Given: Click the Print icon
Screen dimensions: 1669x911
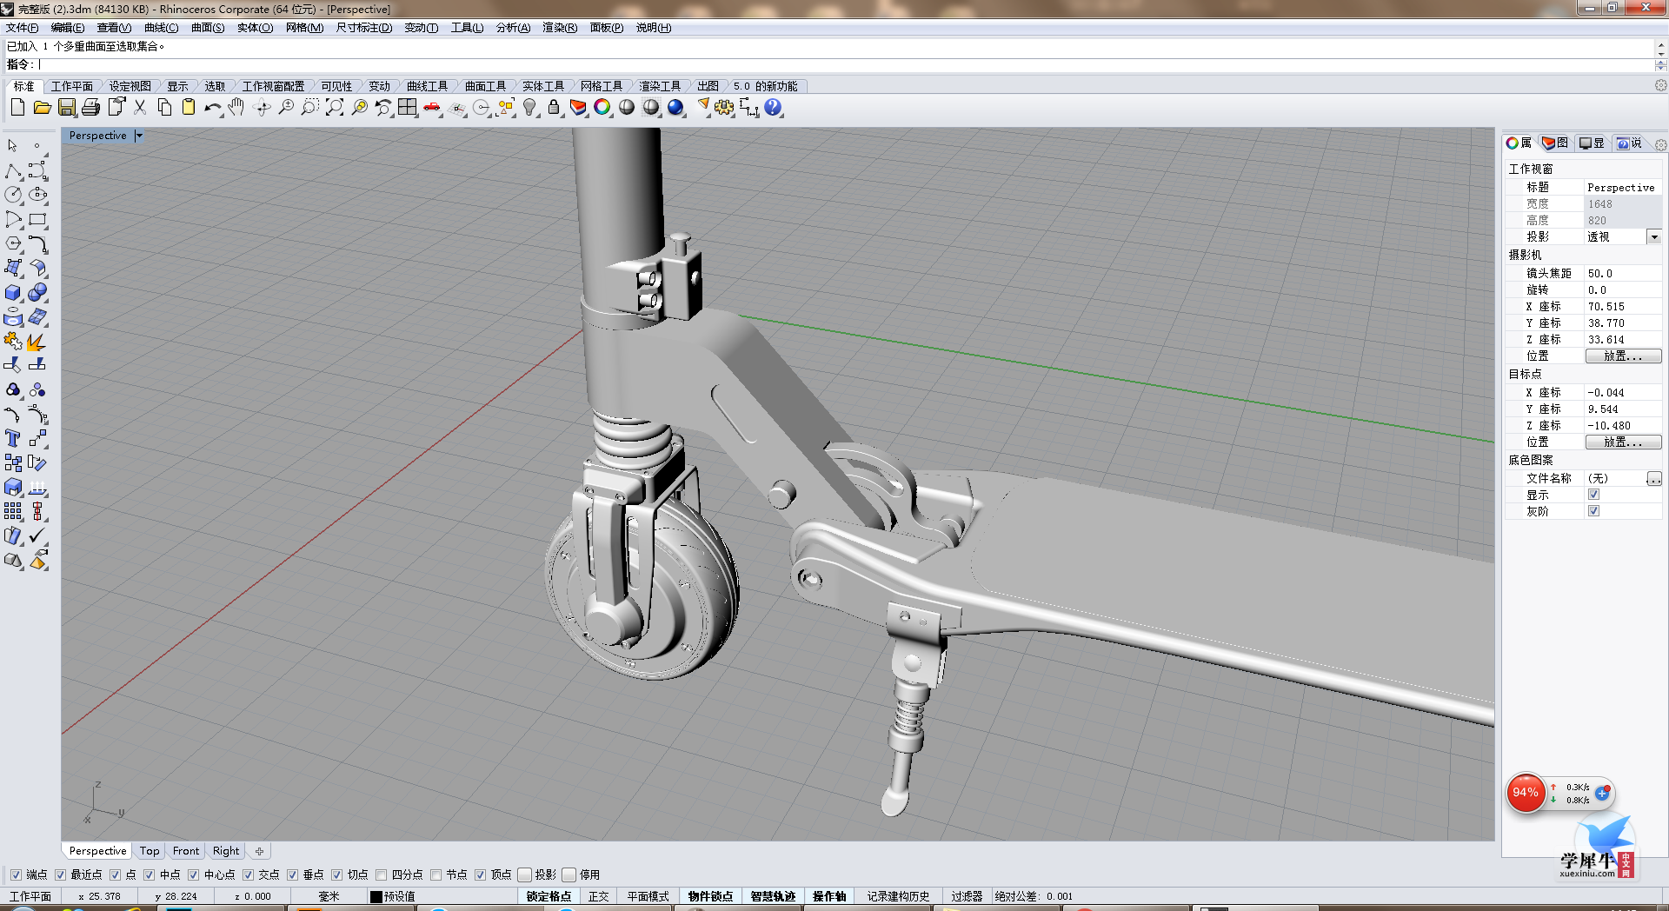Looking at the screenshot, I should (x=90, y=108).
